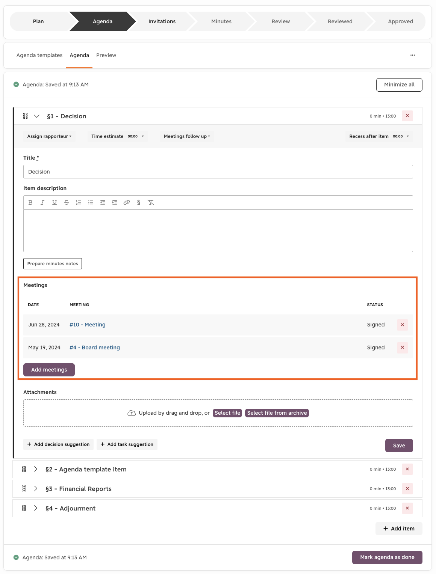
Task: Go to the Review step
Action: (x=281, y=21)
